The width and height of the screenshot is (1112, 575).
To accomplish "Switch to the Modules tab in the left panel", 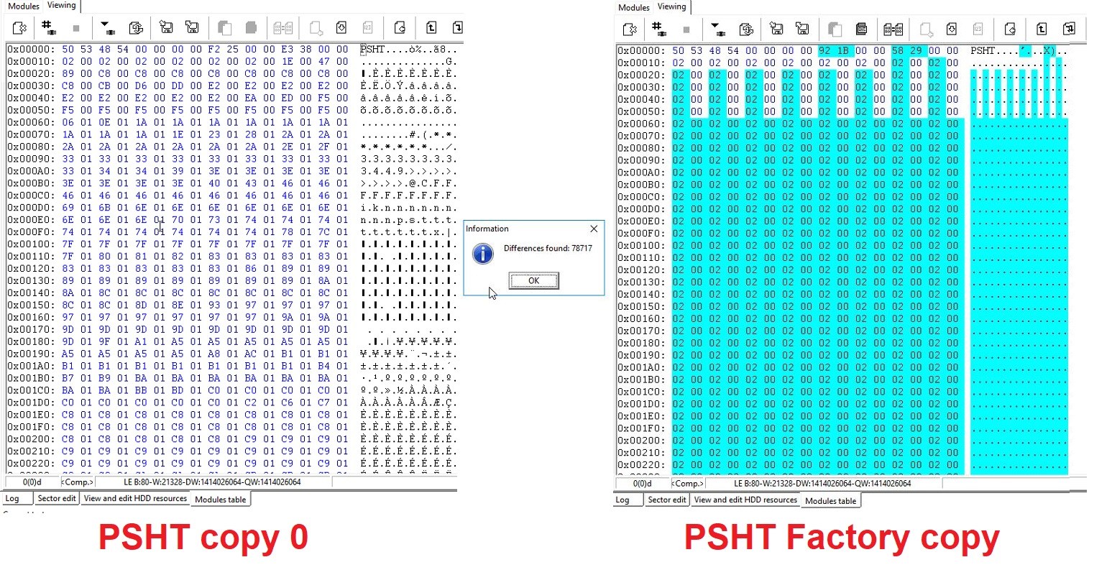I will (x=23, y=6).
